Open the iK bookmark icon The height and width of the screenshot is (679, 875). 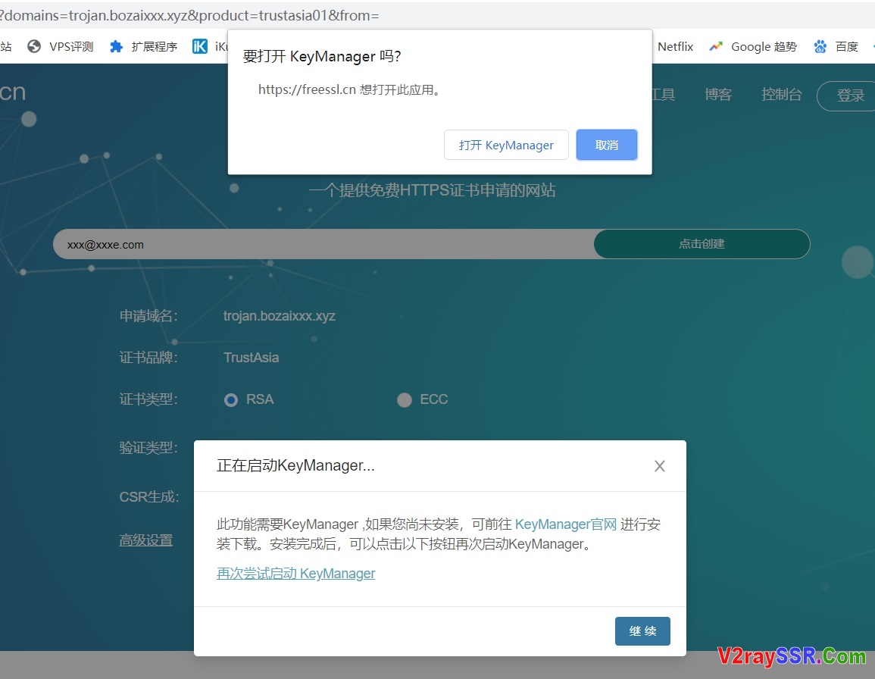pos(199,46)
